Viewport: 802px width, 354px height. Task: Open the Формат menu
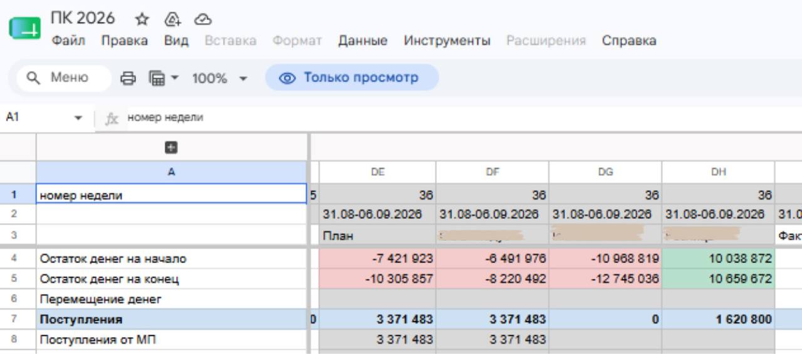[297, 41]
